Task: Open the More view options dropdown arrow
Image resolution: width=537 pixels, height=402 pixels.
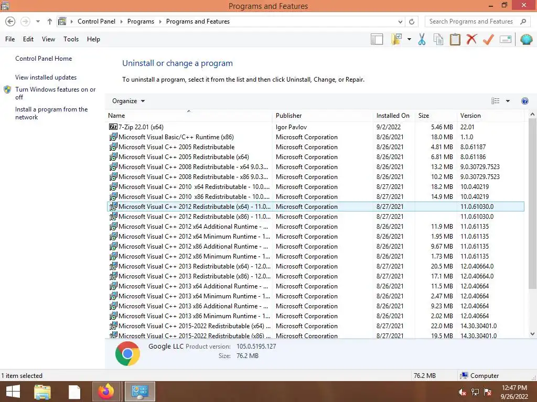Action: point(508,101)
